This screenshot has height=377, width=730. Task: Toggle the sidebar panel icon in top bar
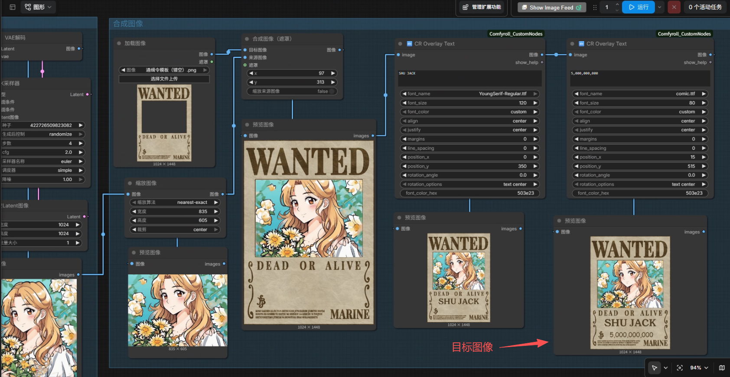(13, 7)
